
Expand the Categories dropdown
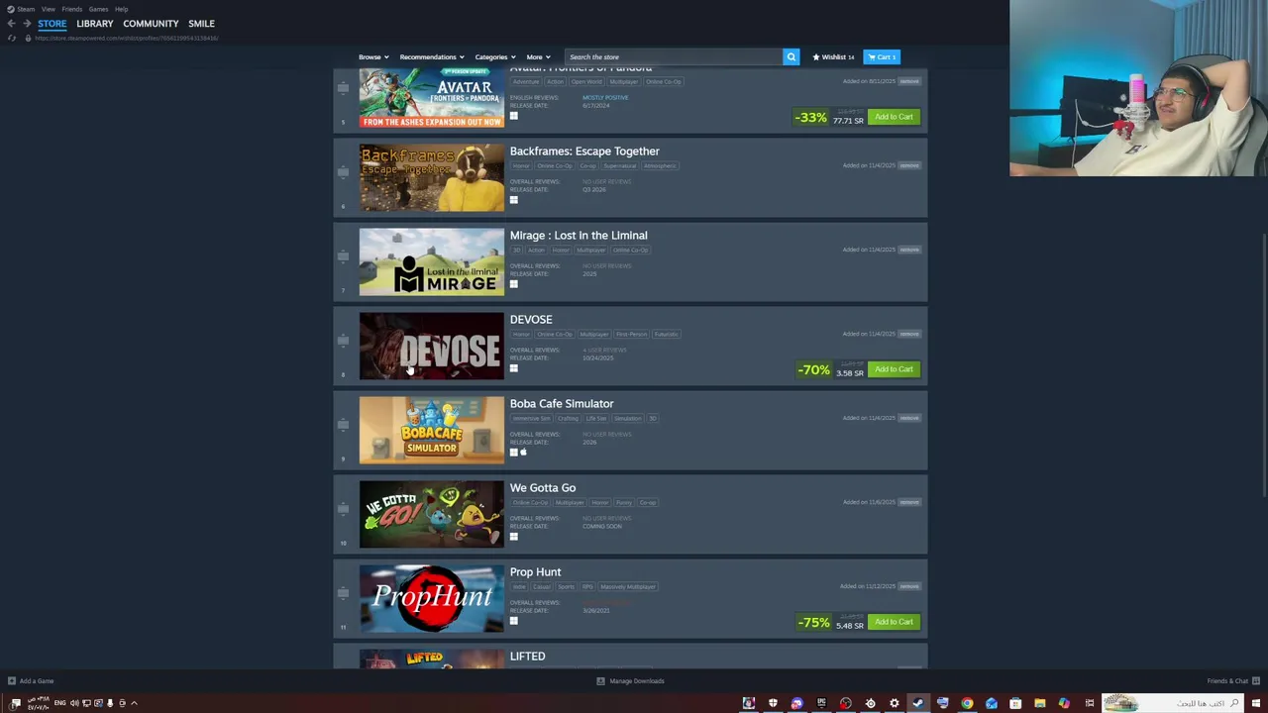[494, 57]
